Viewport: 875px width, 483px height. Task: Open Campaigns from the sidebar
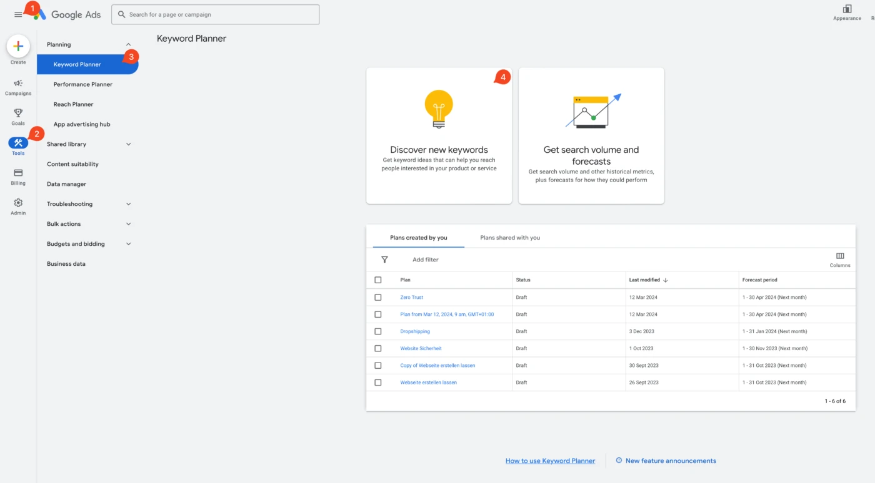point(18,87)
